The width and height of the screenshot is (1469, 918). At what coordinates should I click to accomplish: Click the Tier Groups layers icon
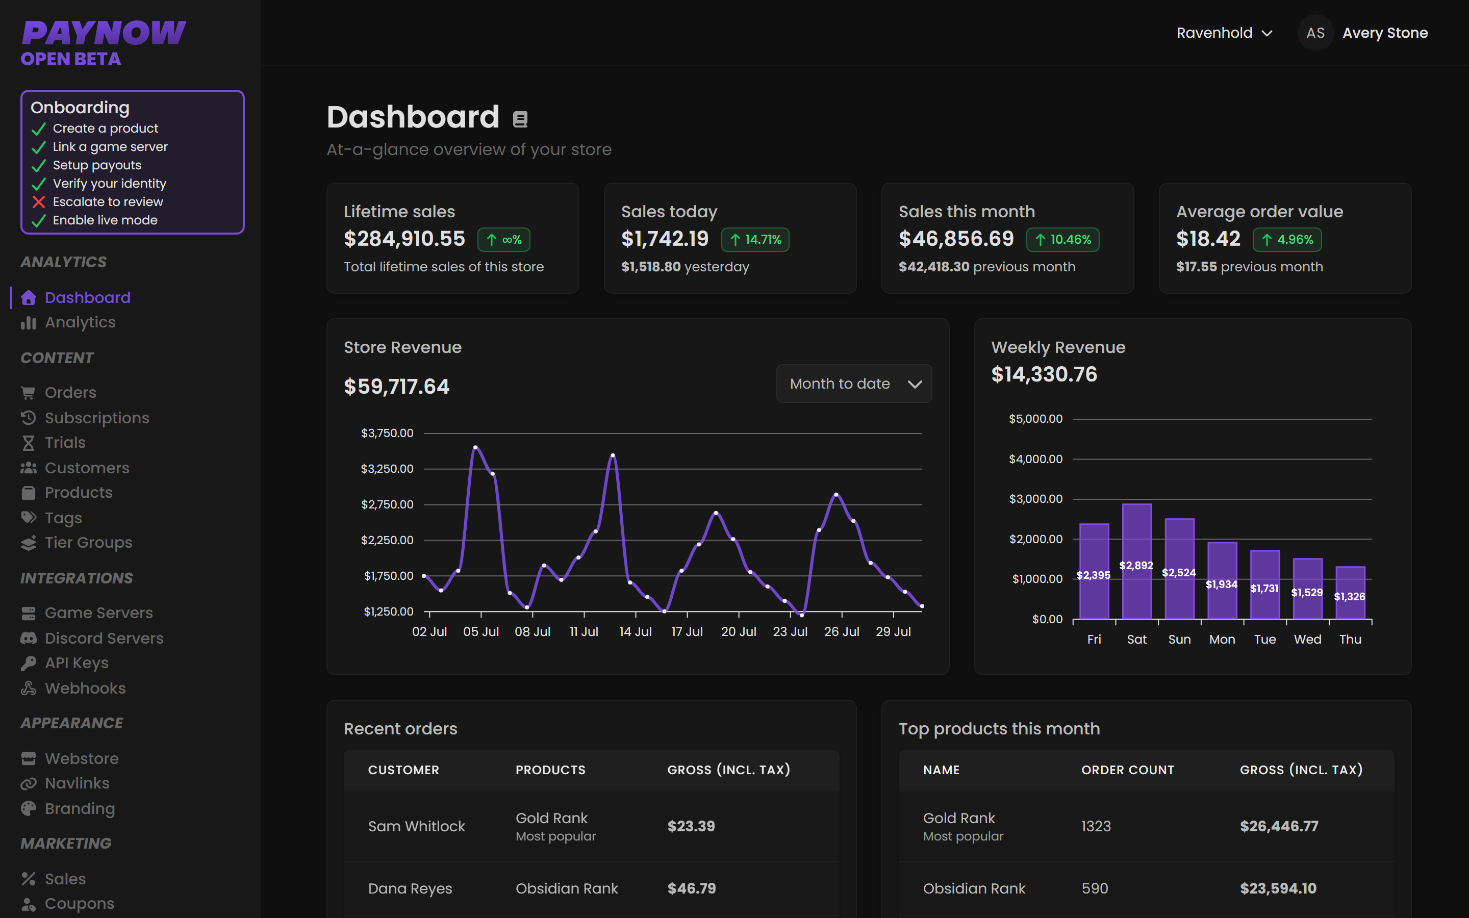pos(28,542)
